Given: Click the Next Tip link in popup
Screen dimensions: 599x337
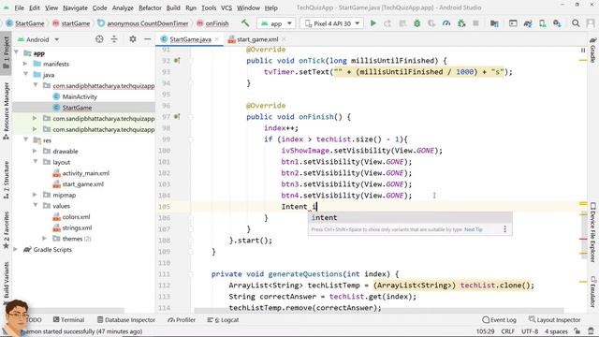Looking at the screenshot, I should coord(474,229).
